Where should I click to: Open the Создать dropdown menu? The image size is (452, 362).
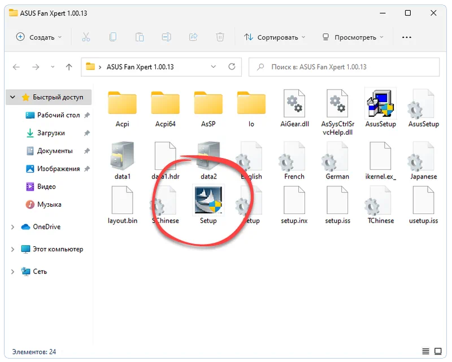pos(39,37)
